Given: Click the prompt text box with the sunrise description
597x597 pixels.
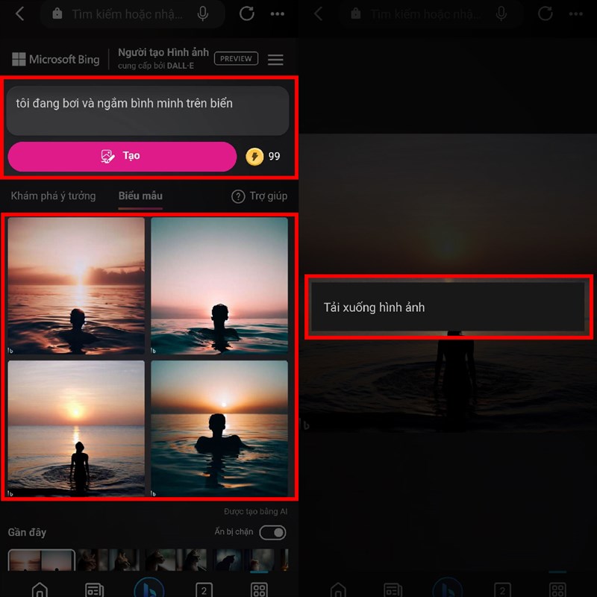Looking at the screenshot, I should (x=148, y=110).
